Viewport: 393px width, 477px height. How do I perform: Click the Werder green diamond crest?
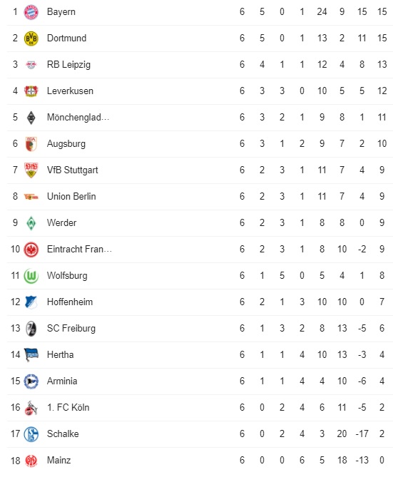(x=31, y=223)
